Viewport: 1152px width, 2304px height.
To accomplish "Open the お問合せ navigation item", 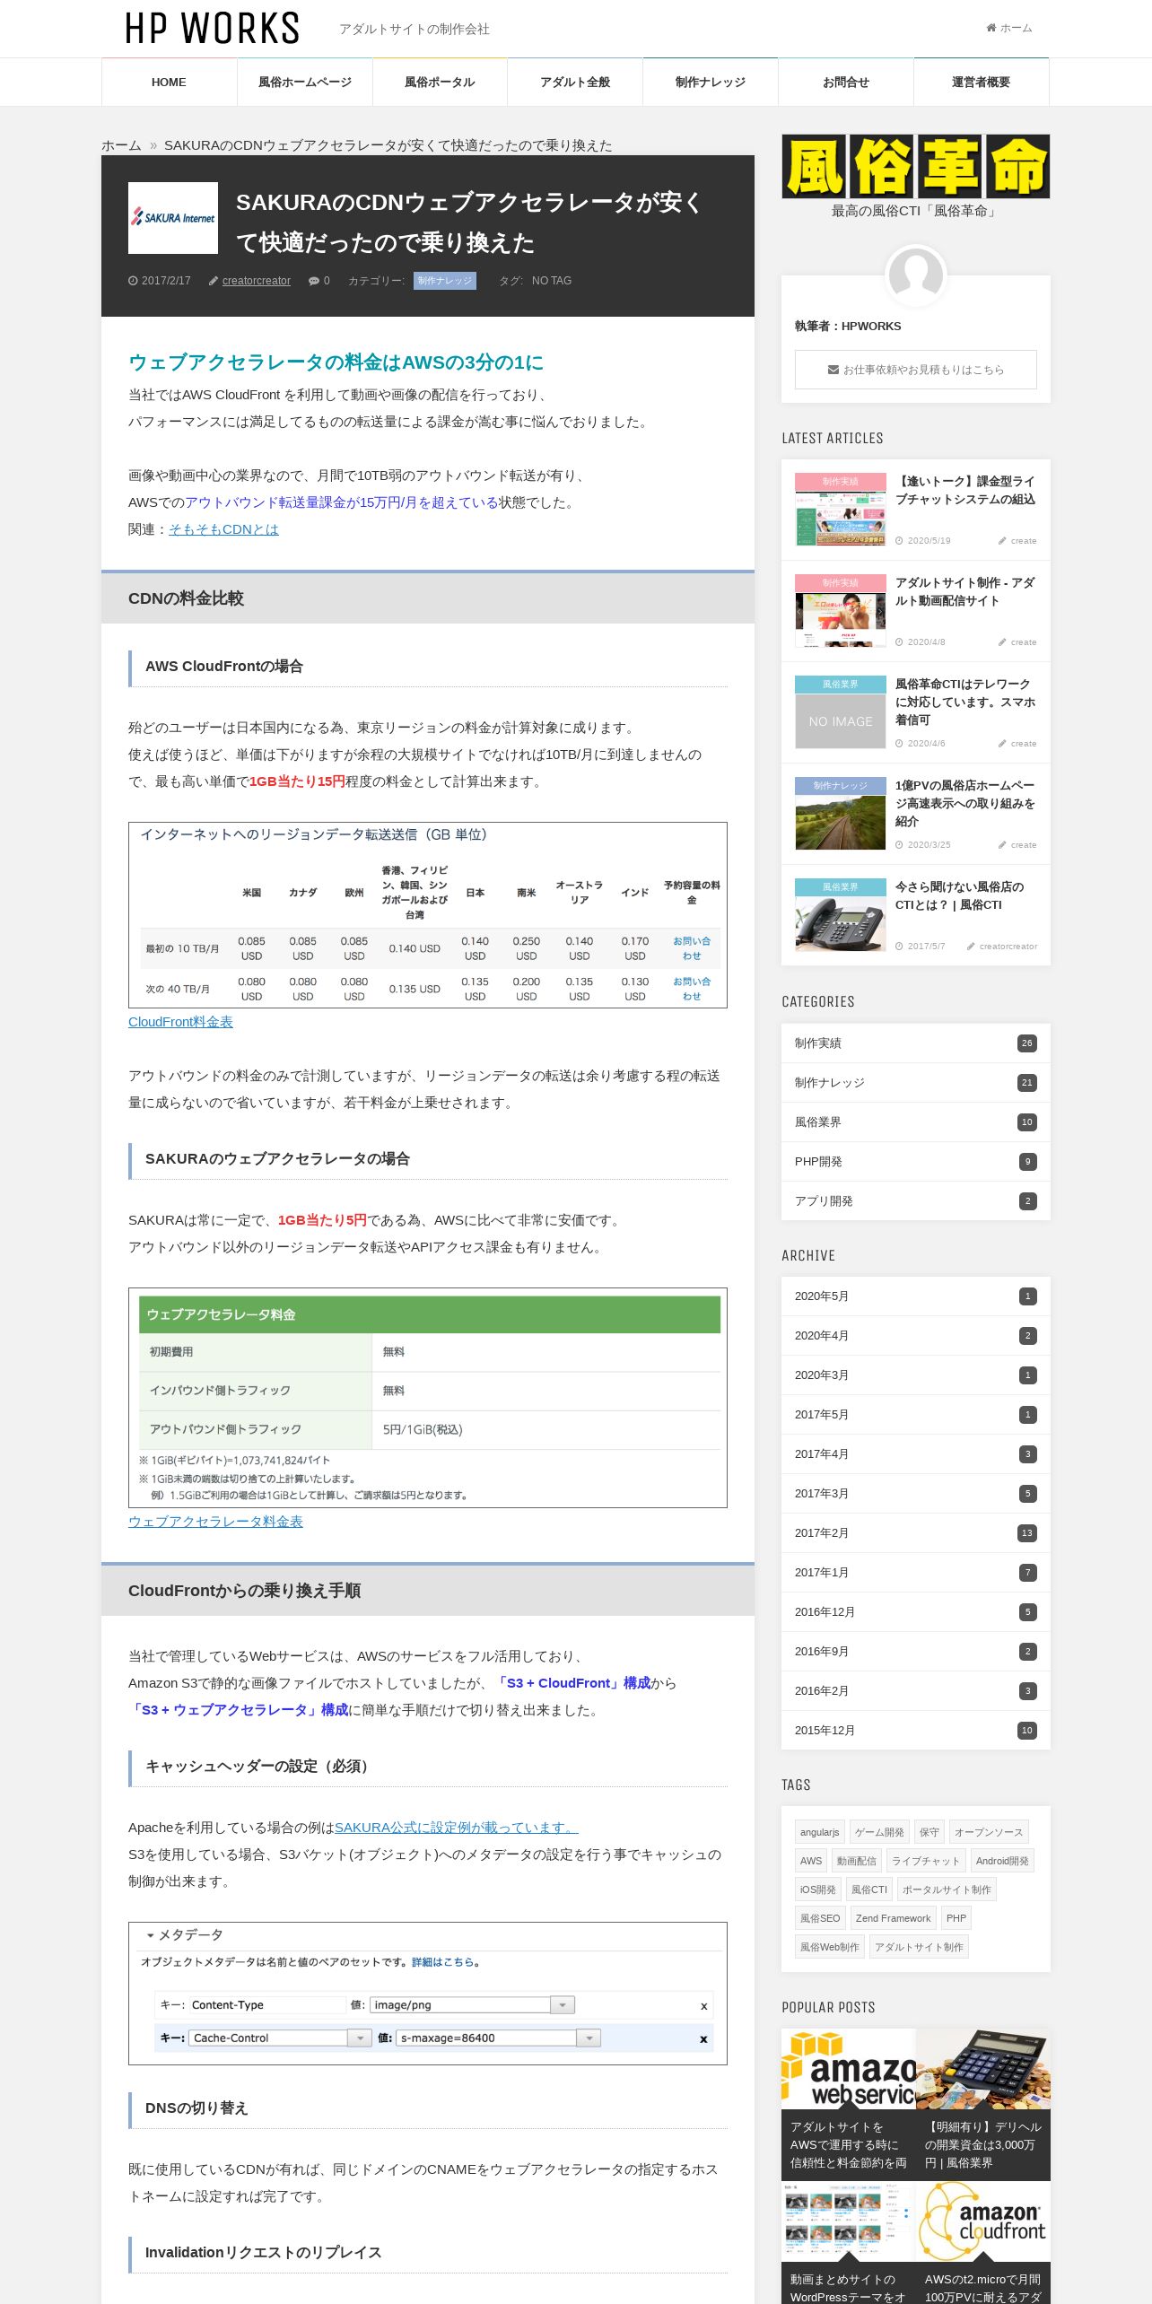I will [846, 82].
